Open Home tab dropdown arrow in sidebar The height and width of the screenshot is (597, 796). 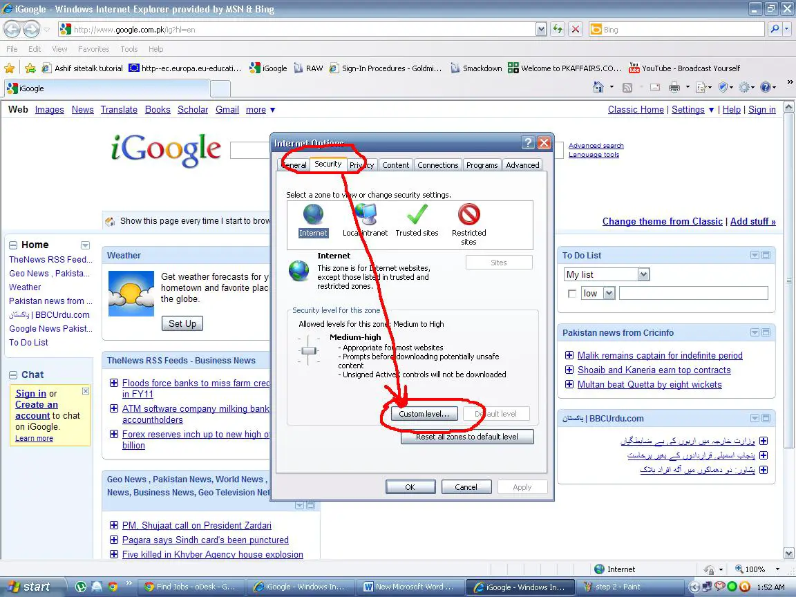pyautogui.click(x=85, y=245)
